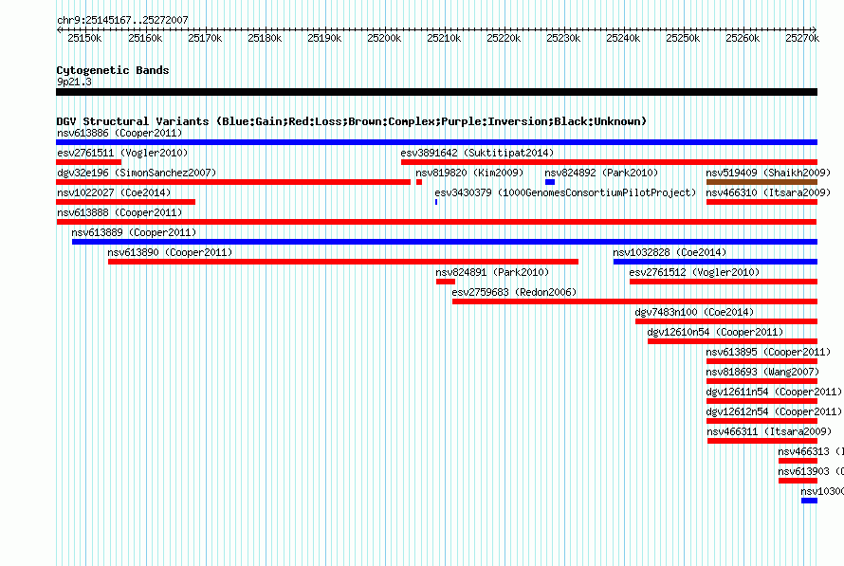
Task: Select the nsv613890 (Cooper2011) label
Action: [x=170, y=252]
